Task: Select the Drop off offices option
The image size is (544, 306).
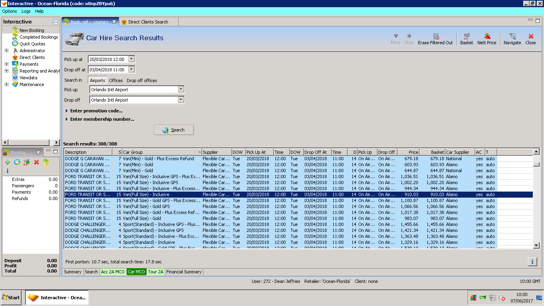Action: coord(142,80)
